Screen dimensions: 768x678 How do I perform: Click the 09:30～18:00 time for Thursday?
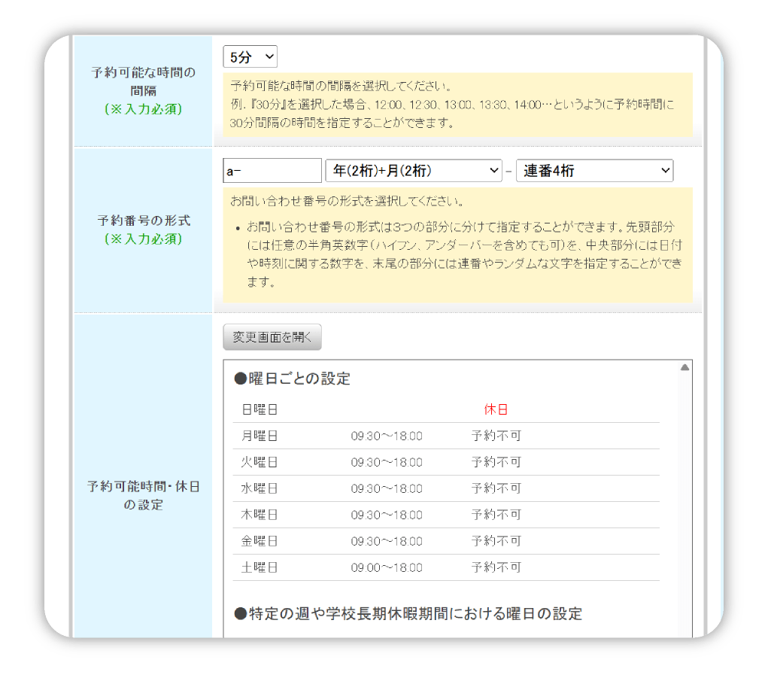click(x=387, y=515)
